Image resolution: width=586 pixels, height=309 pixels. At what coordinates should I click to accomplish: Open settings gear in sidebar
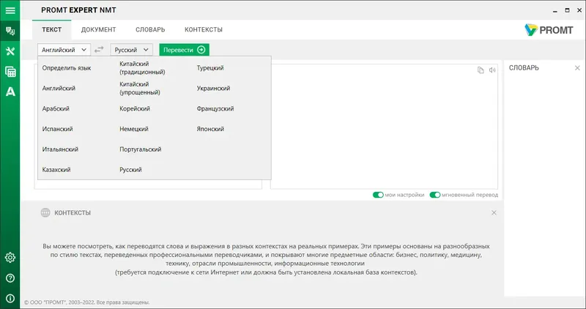(x=10, y=257)
